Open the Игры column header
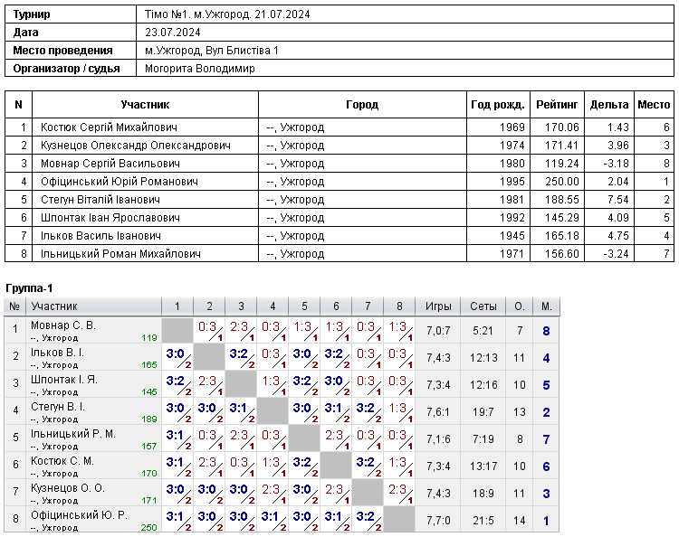Viewport: 679px width, 537px height. (438, 306)
